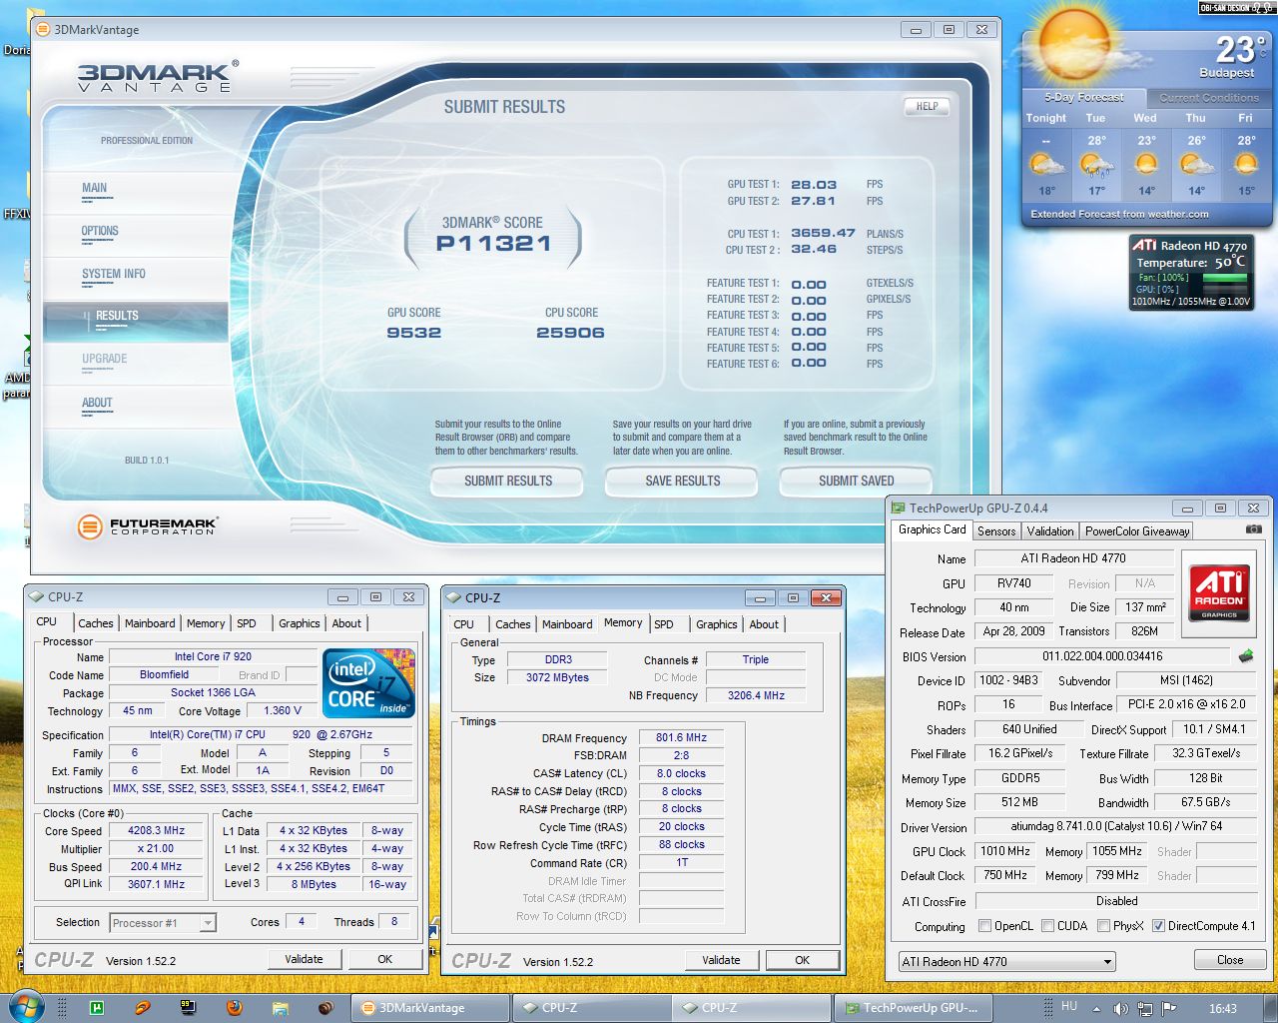Click the BIOS Version value field
This screenshot has width=1278, height=1023.
[x=1101, y=656]
